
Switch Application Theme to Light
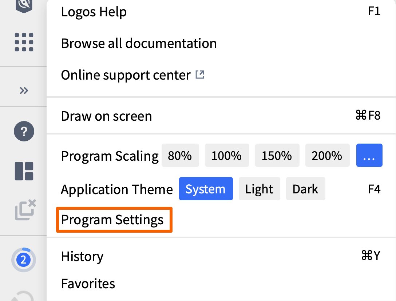click(x=259, y=189)
